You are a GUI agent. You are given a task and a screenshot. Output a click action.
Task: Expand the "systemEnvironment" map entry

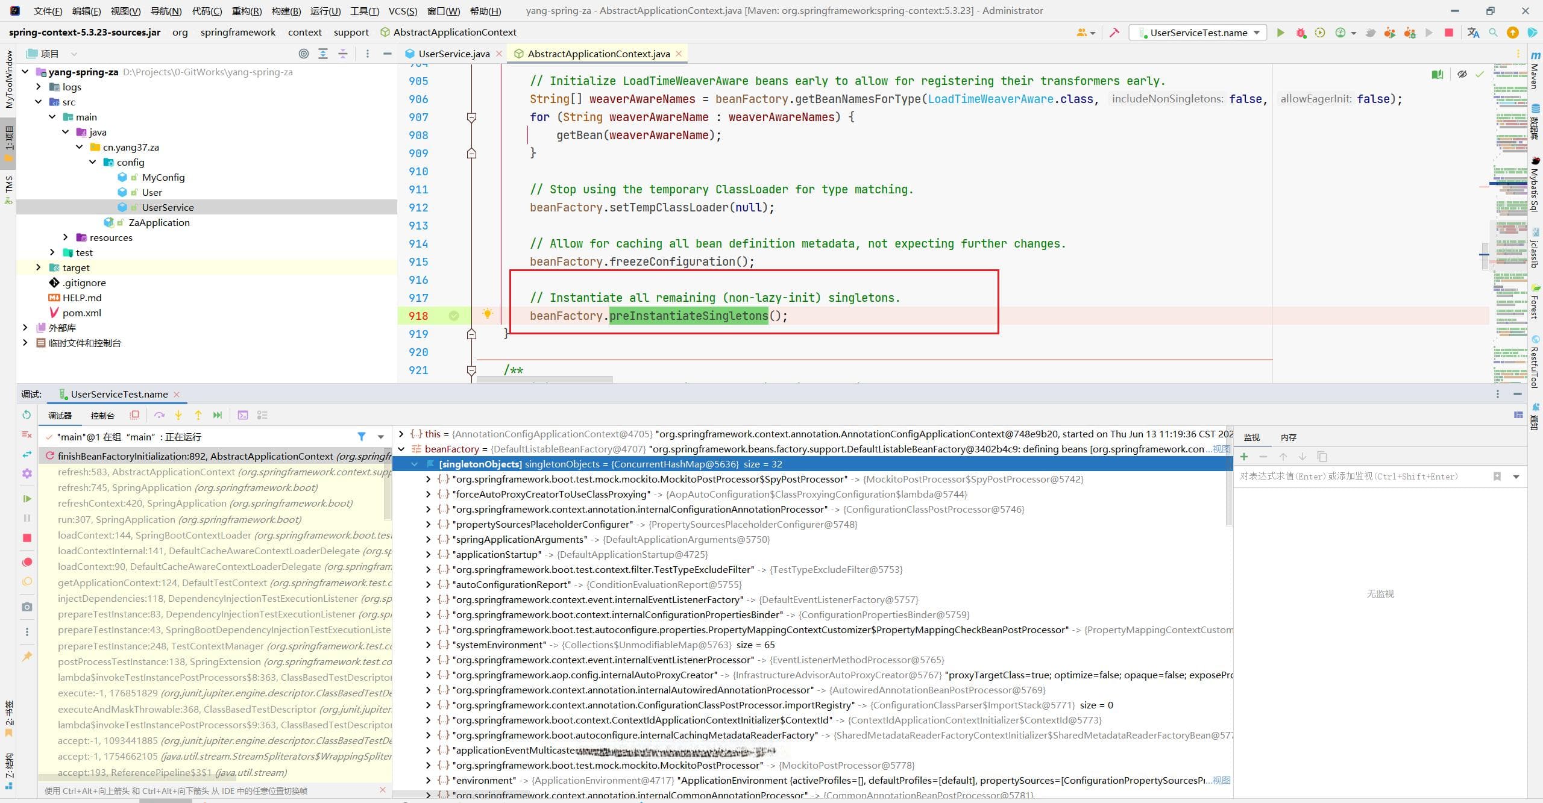[428, 645]
